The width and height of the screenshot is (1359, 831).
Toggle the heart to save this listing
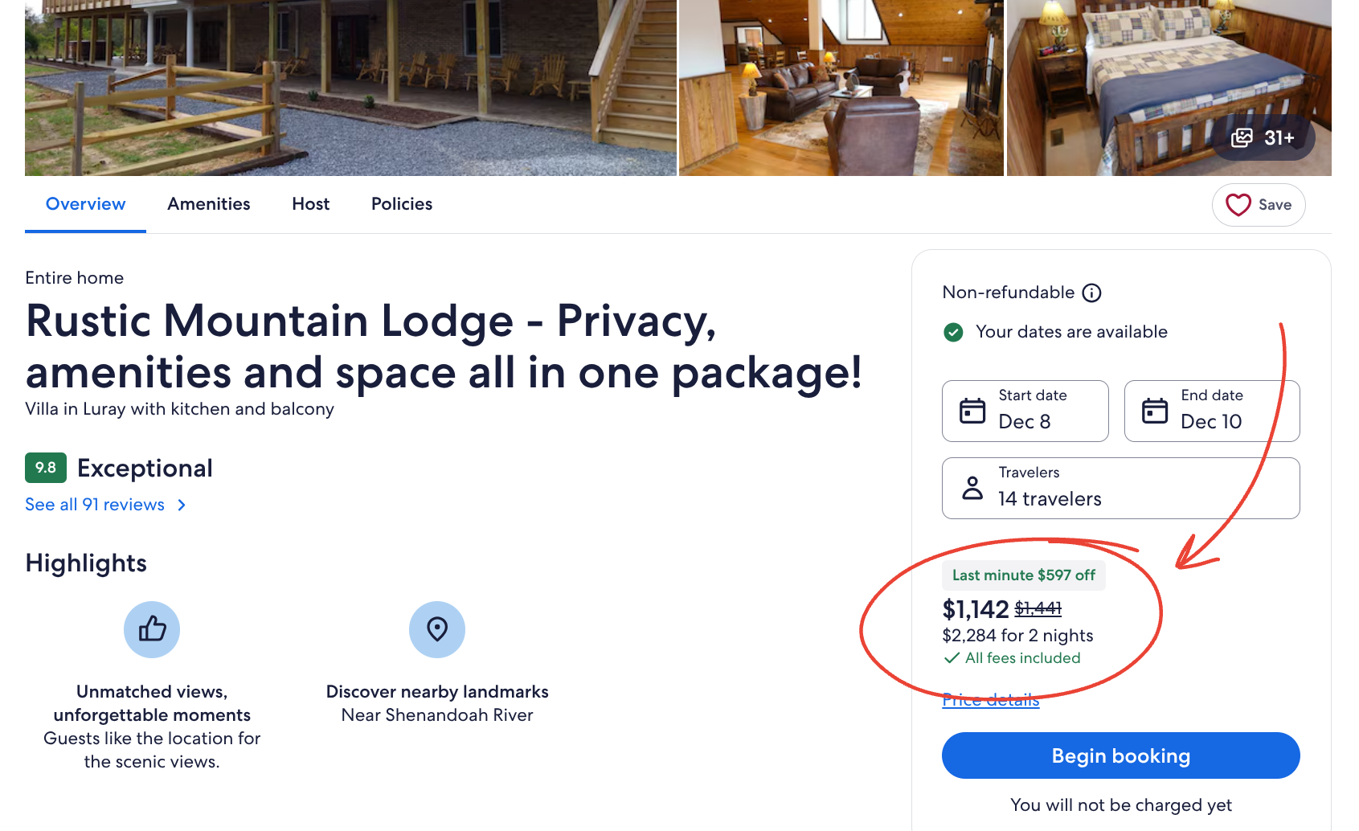pos(1238,205)
